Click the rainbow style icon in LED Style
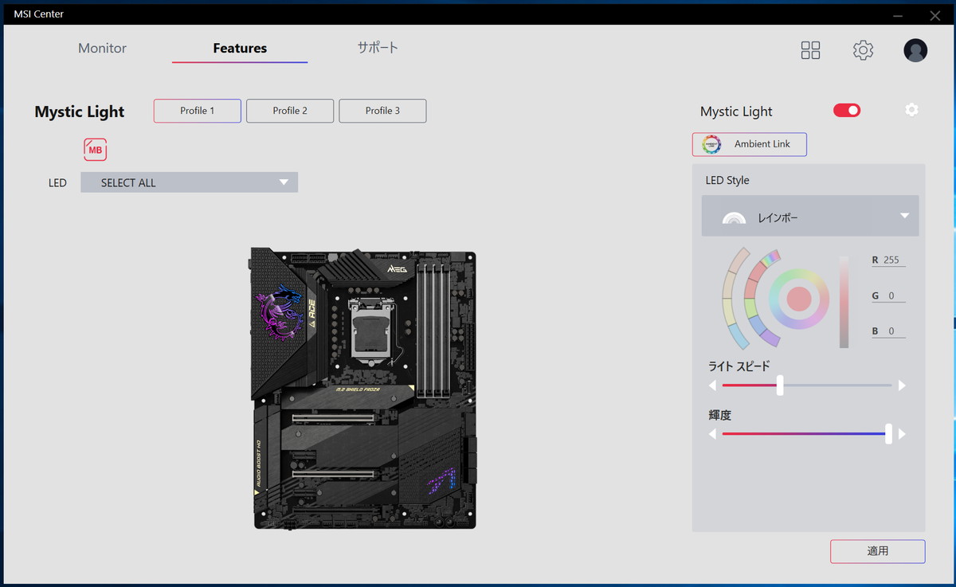Viewport: 956px width, 587px height. (x=734, y=217)
